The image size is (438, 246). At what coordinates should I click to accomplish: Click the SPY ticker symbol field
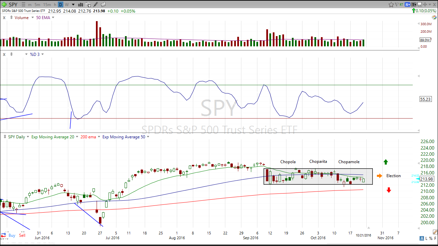[x=14, y=4]
